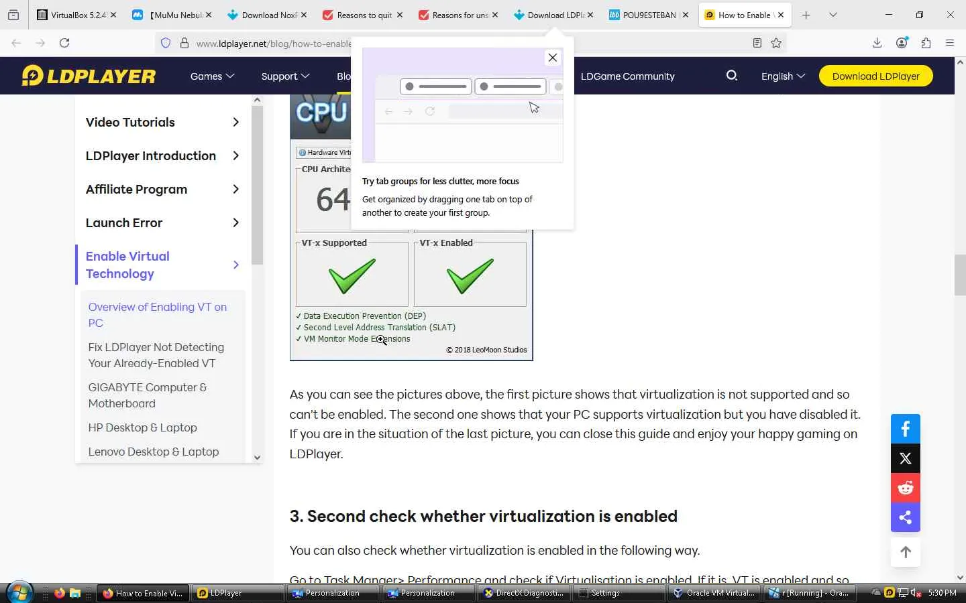
Task: Open the Firefox account menu
Action: pyautogui.click(x=902, y=43)
